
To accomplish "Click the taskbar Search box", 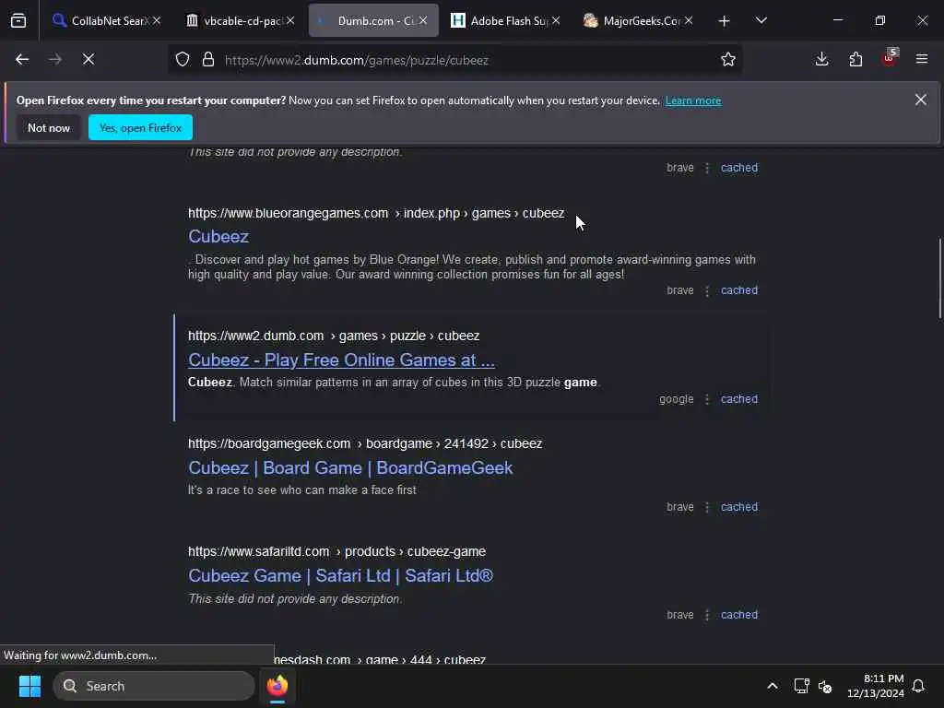I will [154, 686].
